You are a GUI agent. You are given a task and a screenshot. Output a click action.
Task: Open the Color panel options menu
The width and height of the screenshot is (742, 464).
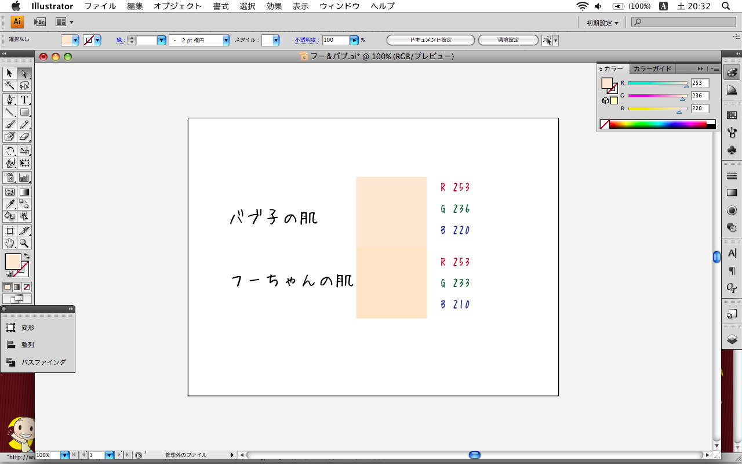(x=715, y=68)
